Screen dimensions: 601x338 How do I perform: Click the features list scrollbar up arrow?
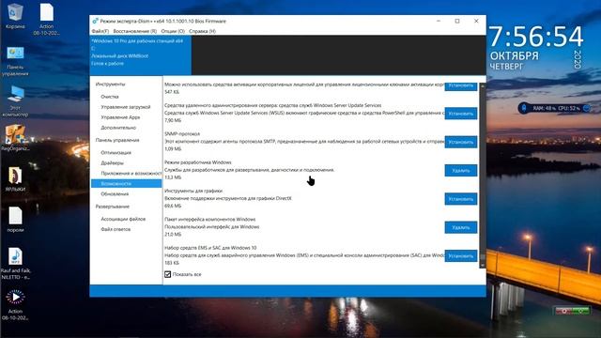pyautogui.click(x=482, y=86)
